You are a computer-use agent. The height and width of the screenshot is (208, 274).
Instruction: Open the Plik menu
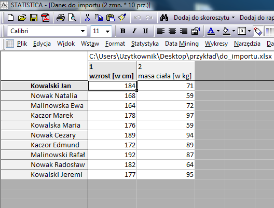pos(22,44)
